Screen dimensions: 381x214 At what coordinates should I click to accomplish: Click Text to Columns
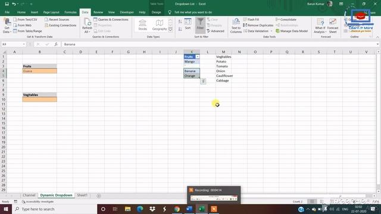[x=236, y=26]
